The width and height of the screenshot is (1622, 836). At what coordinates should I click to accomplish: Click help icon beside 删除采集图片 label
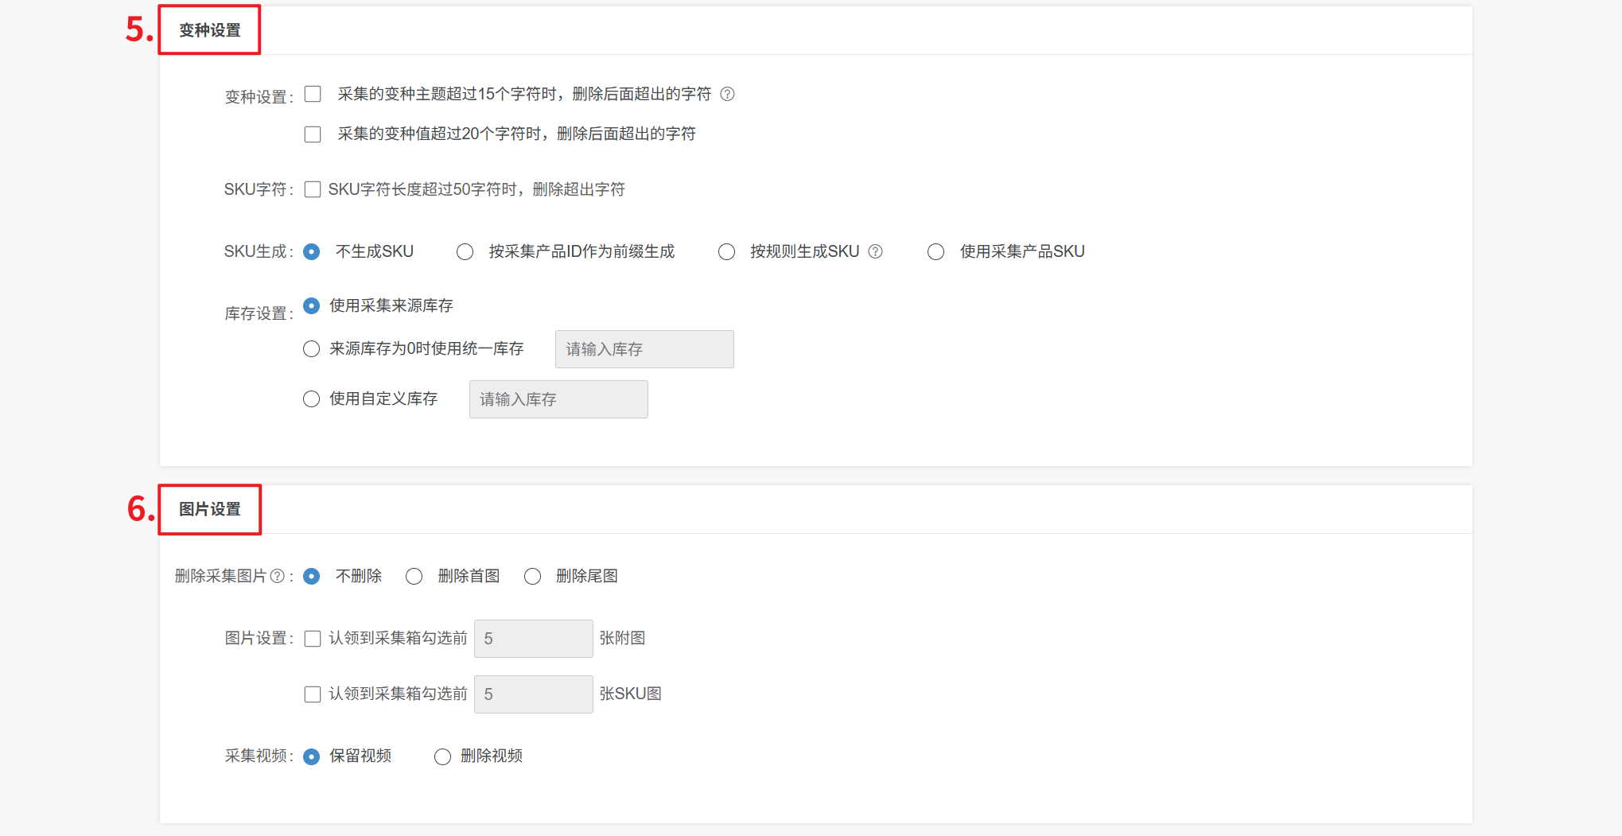(277, 577)
